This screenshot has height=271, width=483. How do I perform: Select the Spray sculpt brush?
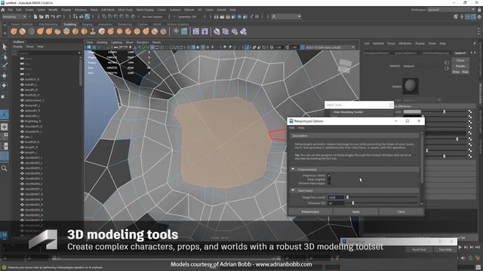point(75,32)
